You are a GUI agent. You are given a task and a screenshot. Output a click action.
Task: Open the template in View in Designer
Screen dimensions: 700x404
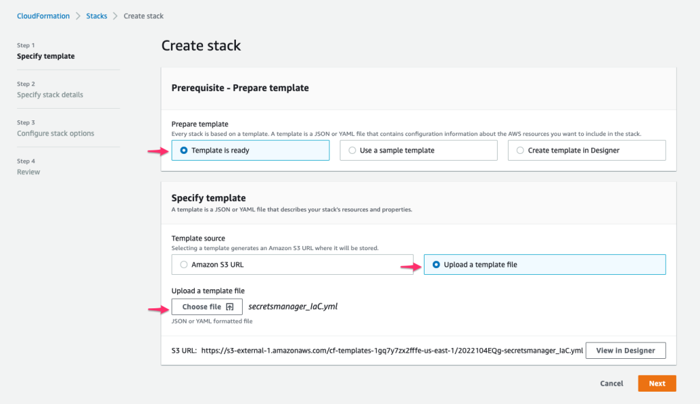[625, 350]
